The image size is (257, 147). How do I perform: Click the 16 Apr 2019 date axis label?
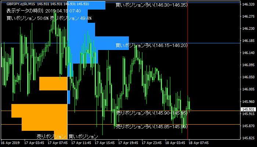click(x=10, y=143)
